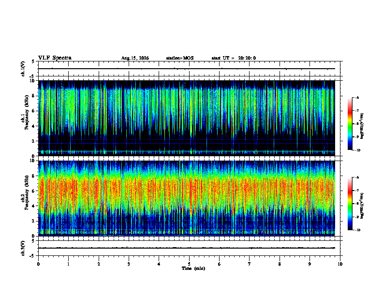
Task: Click the time axis tick label "4"
Action: pyautogui.click(x=159, y=264)
